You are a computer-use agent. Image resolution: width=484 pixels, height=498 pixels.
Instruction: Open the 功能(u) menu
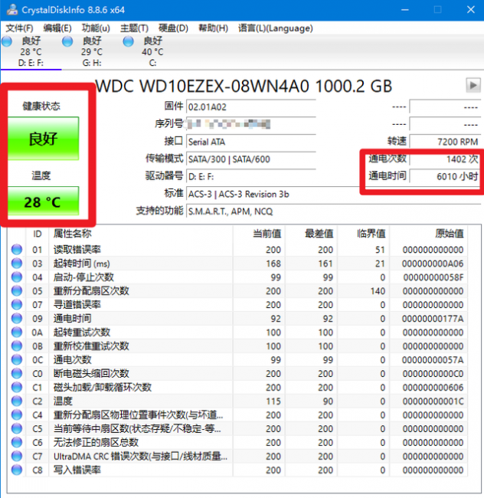(x=96, y=28)
